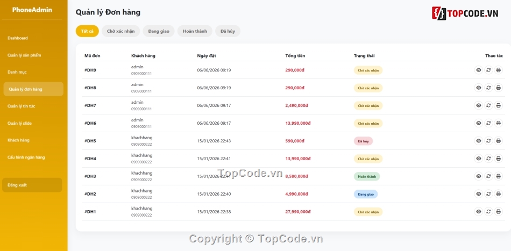
Task: Filter orders by Đang giao
Action: pos(159,31)
